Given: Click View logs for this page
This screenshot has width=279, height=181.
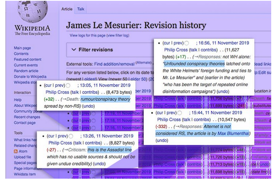Looking at the screenshot, I should pyautogui.click(x=88, y=35).
